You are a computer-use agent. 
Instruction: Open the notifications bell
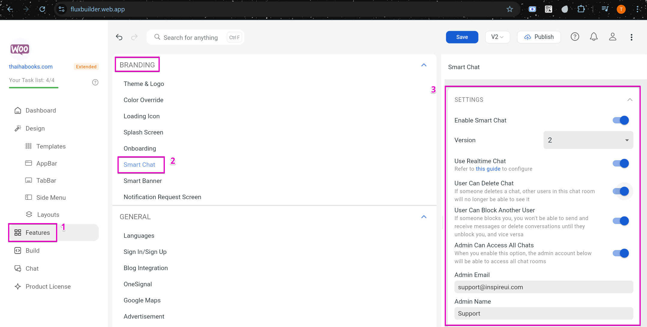point(594,37)
